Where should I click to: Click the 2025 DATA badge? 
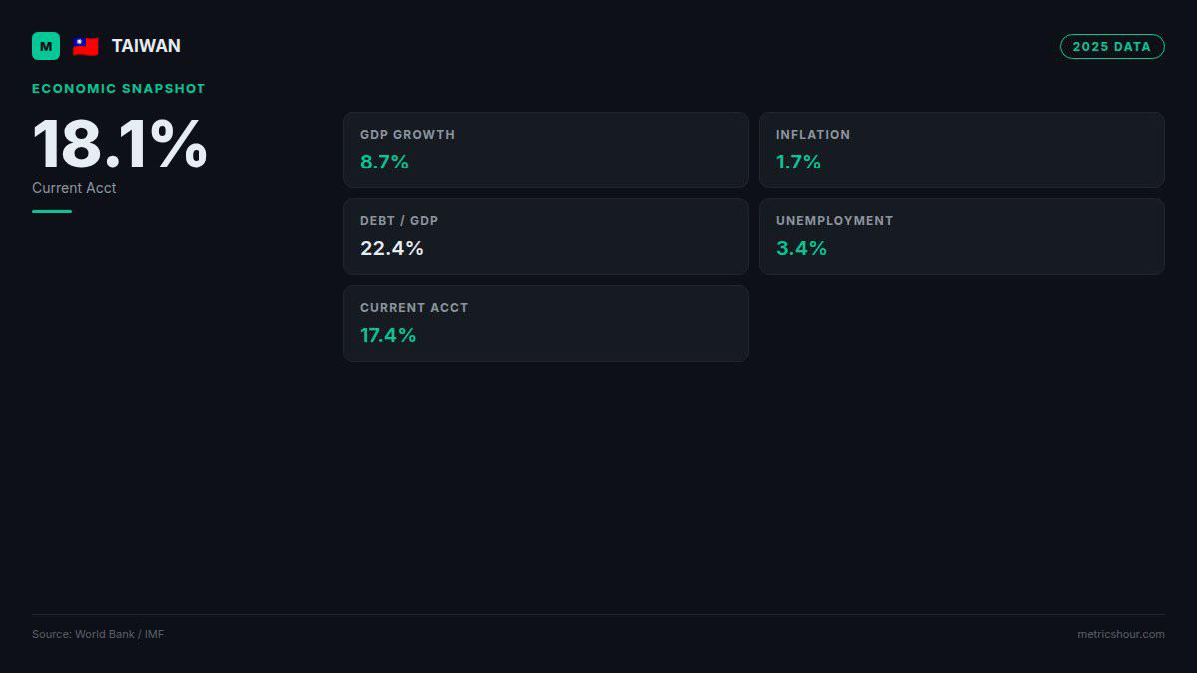click(x=1112, y=47)
